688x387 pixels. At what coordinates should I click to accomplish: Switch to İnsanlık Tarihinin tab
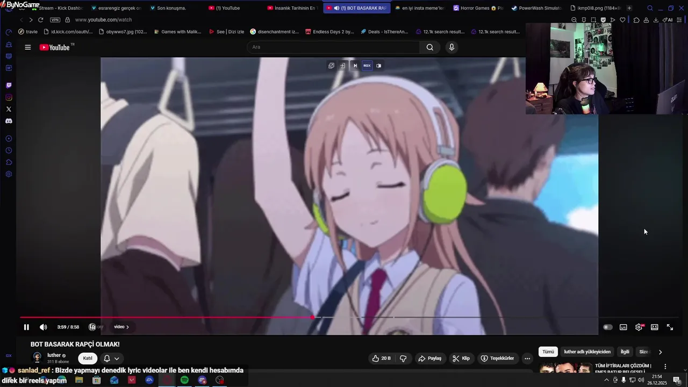[x=292, y=8]
